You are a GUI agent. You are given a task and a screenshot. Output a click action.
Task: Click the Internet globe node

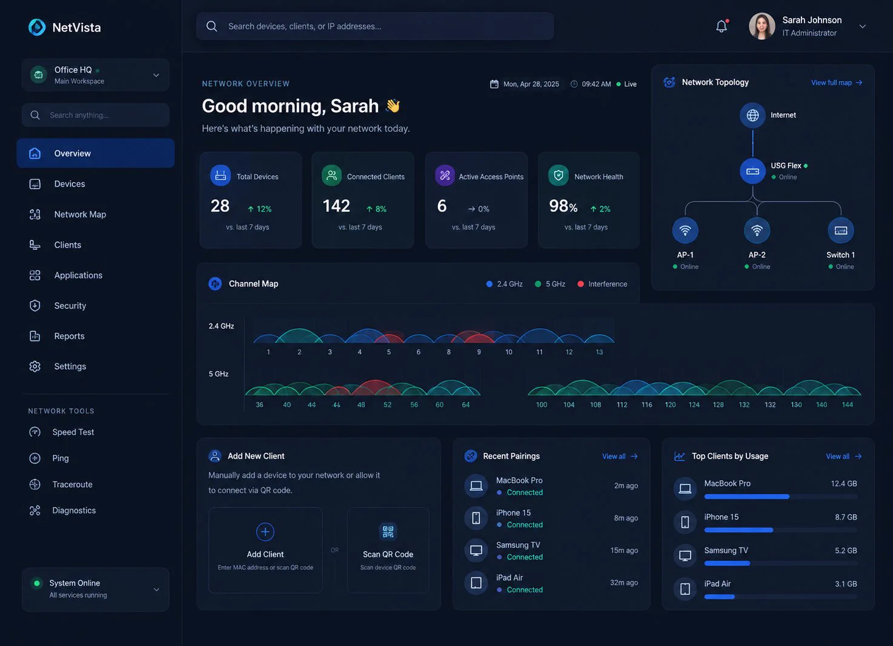pos(752,115)
